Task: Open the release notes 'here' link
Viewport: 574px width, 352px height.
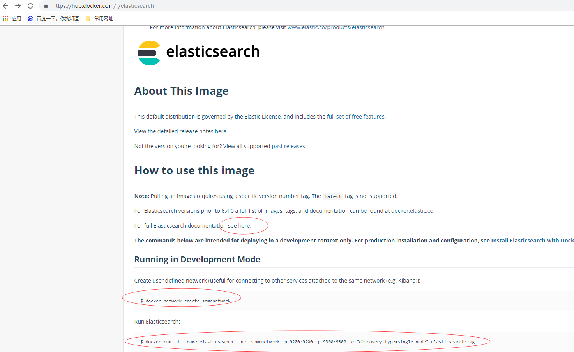Action: (221, 131)
